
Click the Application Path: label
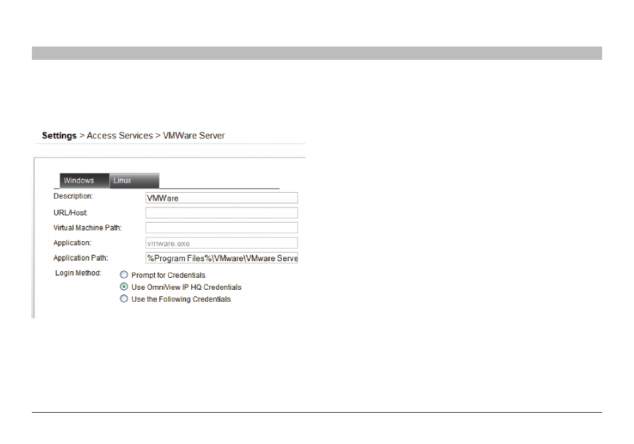tap(81, 258)
